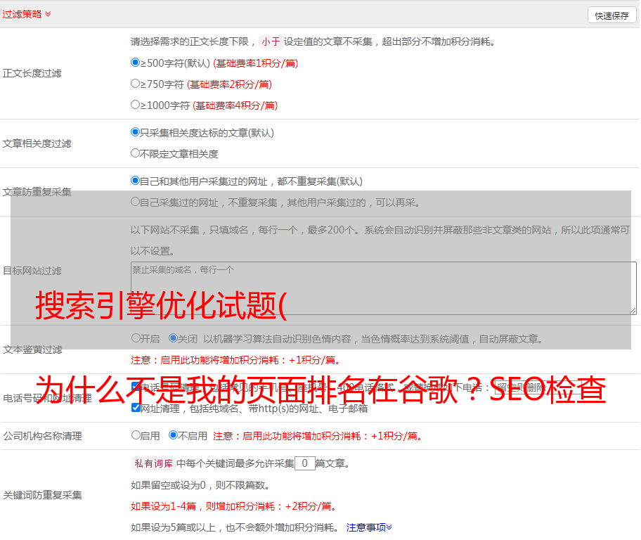Select 不启用 for 公司机构名称清理
This screenshot has height=540, width=641.
click(x=174, y=435)
